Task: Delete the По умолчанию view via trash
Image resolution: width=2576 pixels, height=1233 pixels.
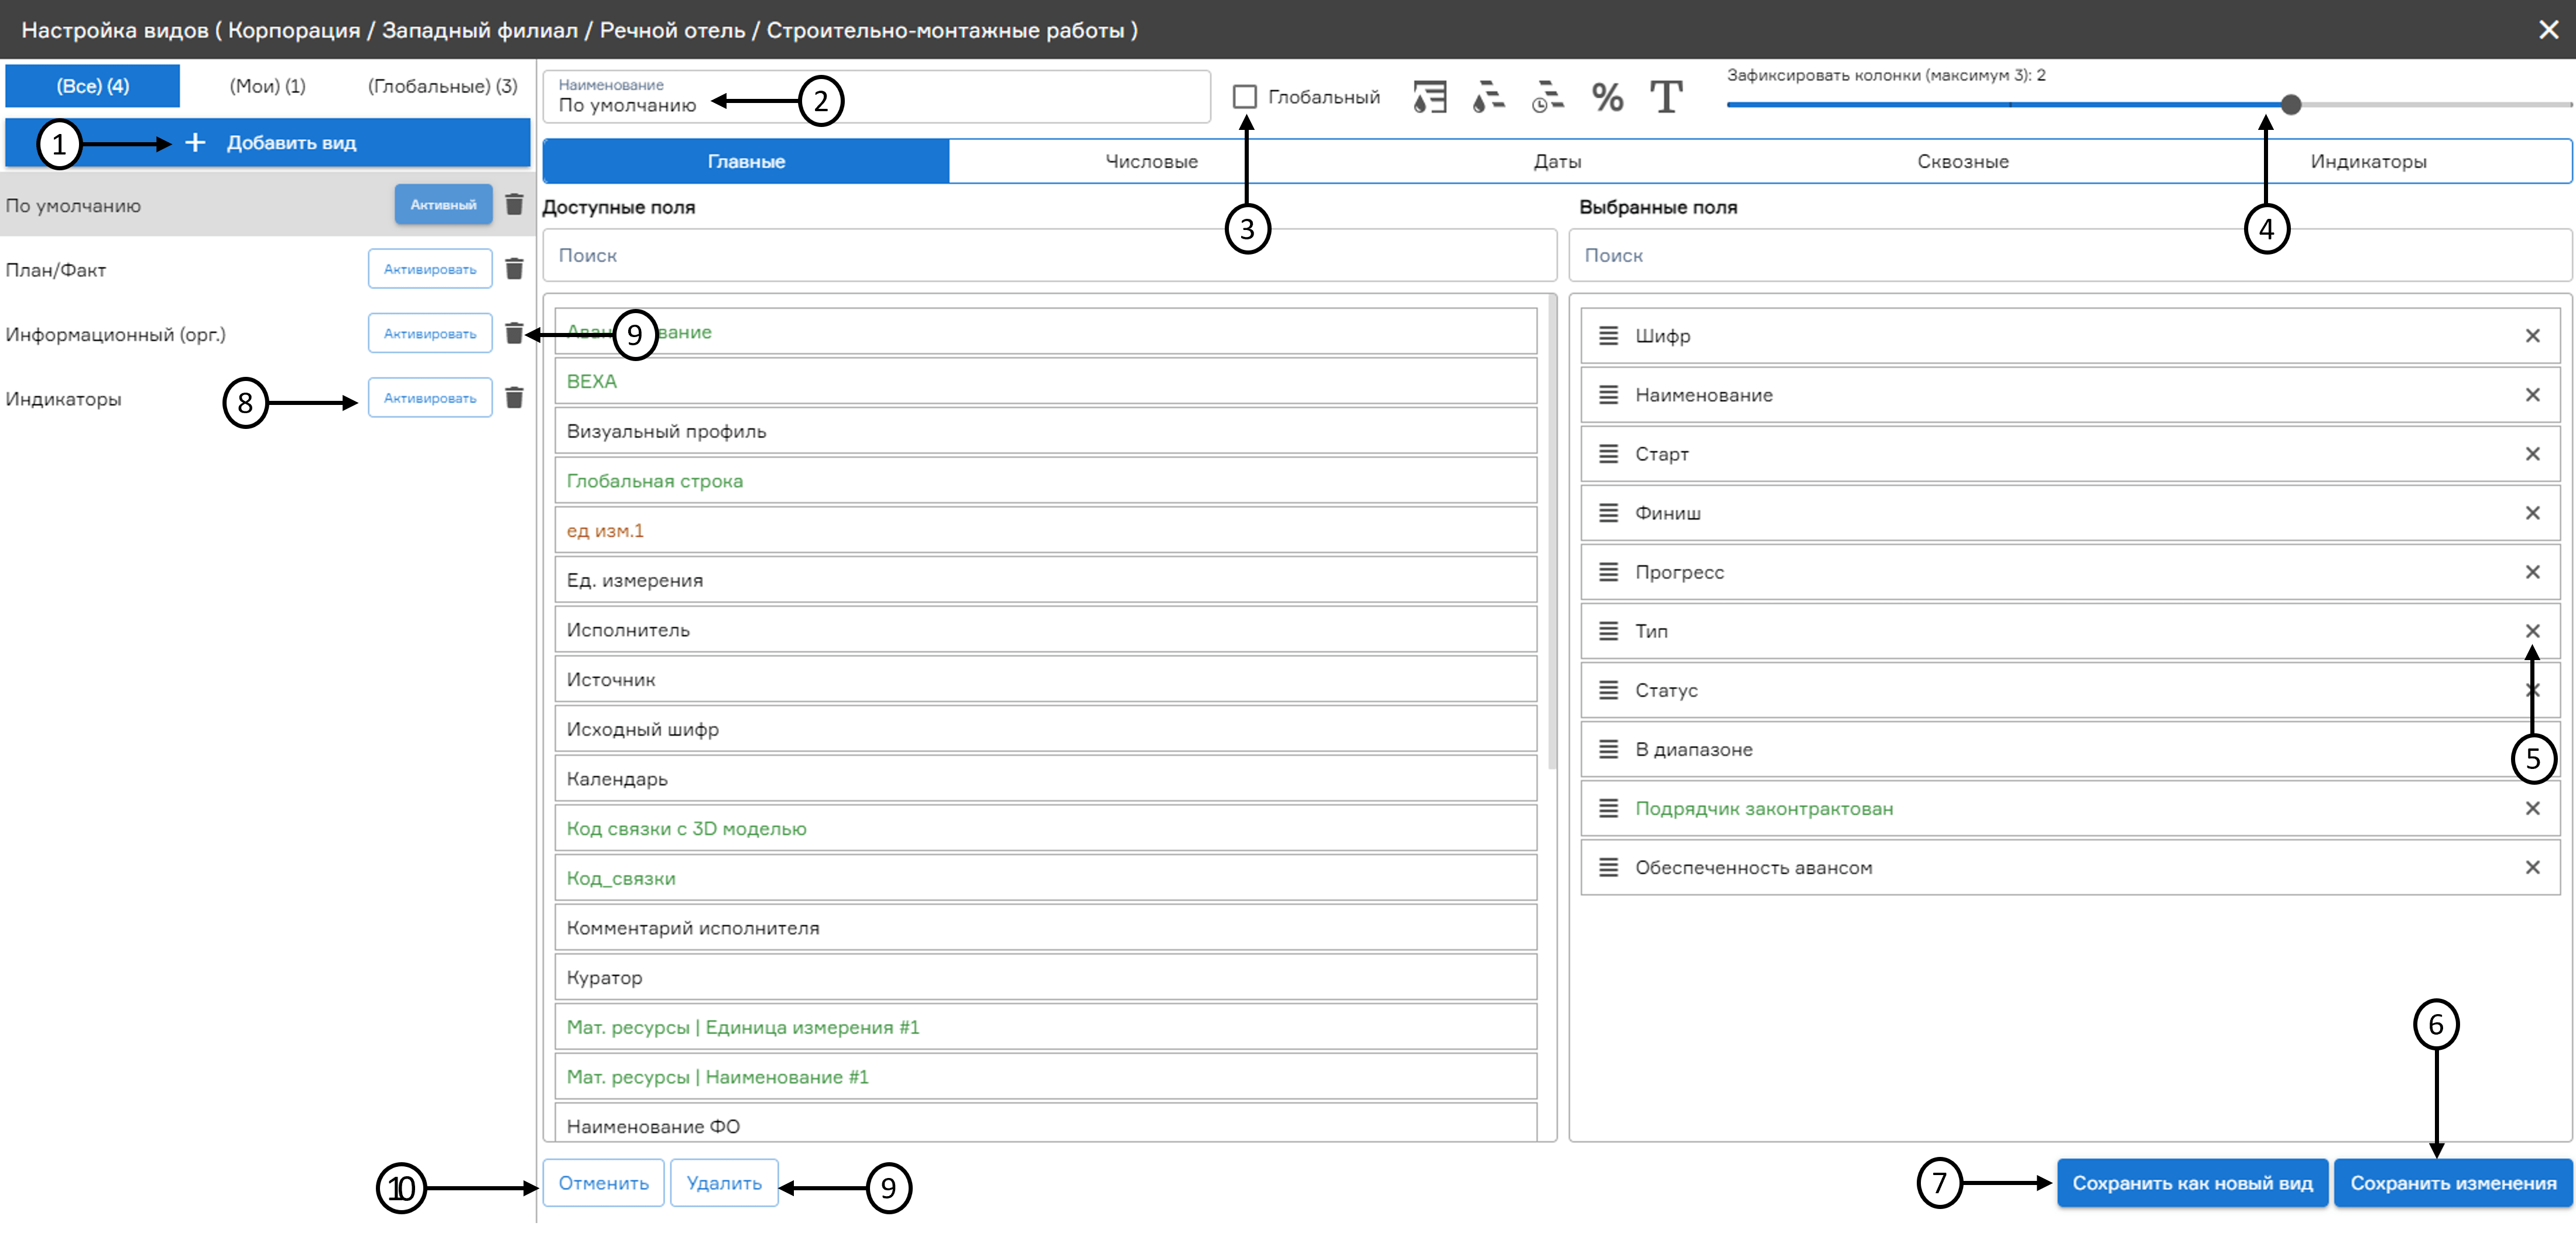Action: click(x=514, y=205)
